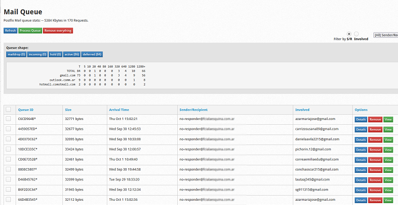Open Details for message C6CD964B
This screenshot has height=205, width=398.
(361, 120)
